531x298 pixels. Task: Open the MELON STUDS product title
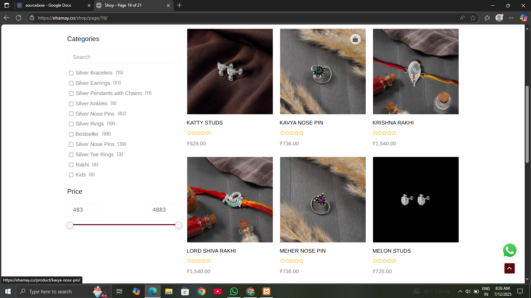click(x=392, y=251)
